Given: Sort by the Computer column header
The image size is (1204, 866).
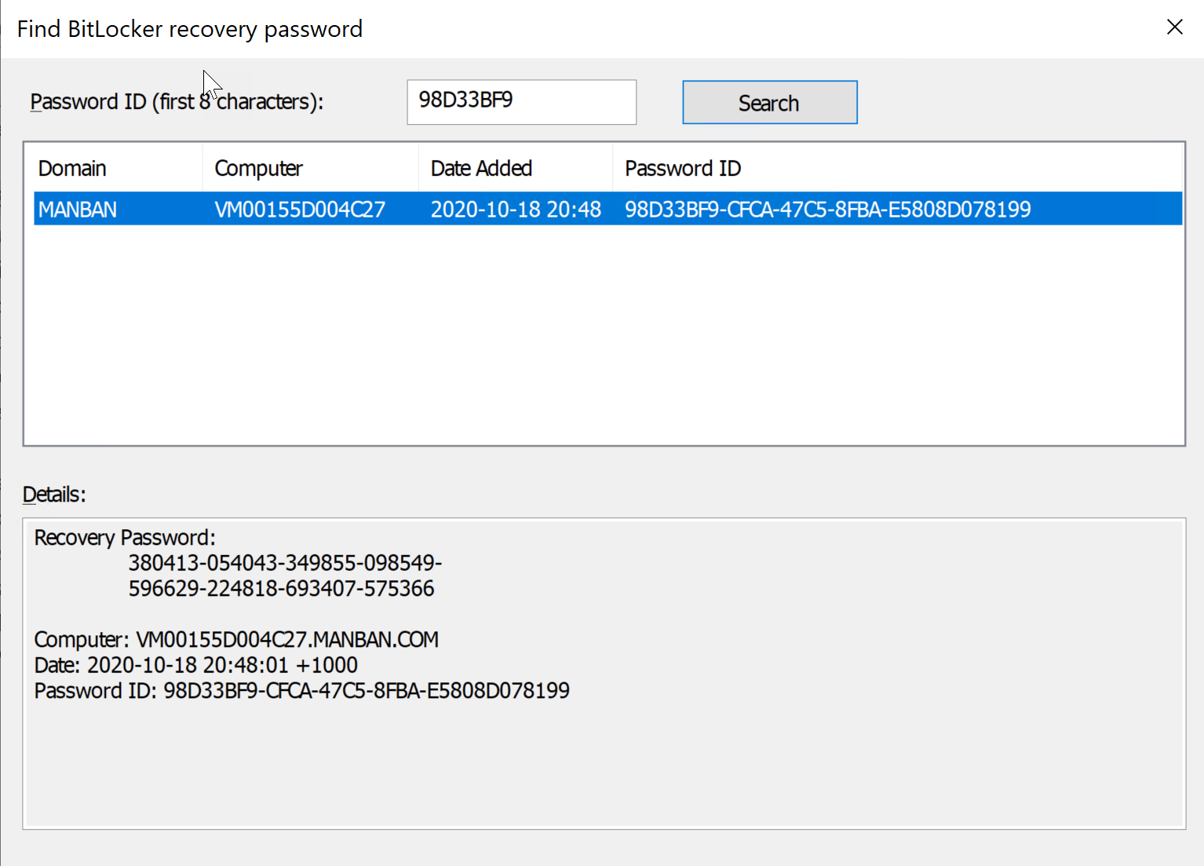Looking at the screenshot, I should (x=258, y=168).
